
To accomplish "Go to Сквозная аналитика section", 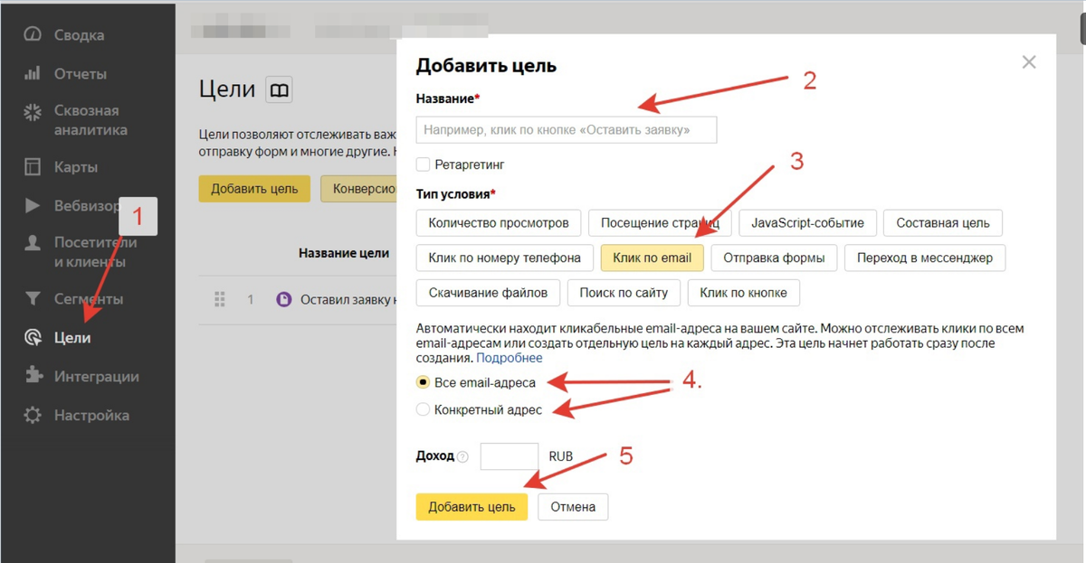I will pyautogui.click(x=90, y=120).
